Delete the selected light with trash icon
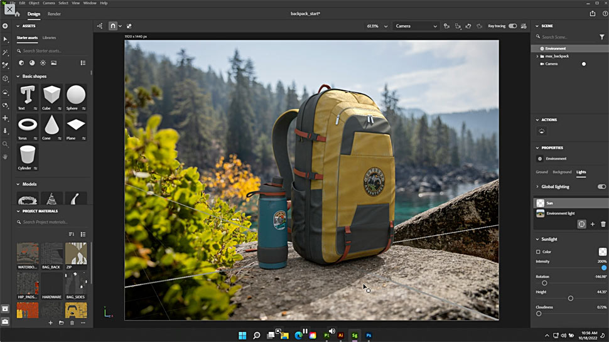 point(603,224)
